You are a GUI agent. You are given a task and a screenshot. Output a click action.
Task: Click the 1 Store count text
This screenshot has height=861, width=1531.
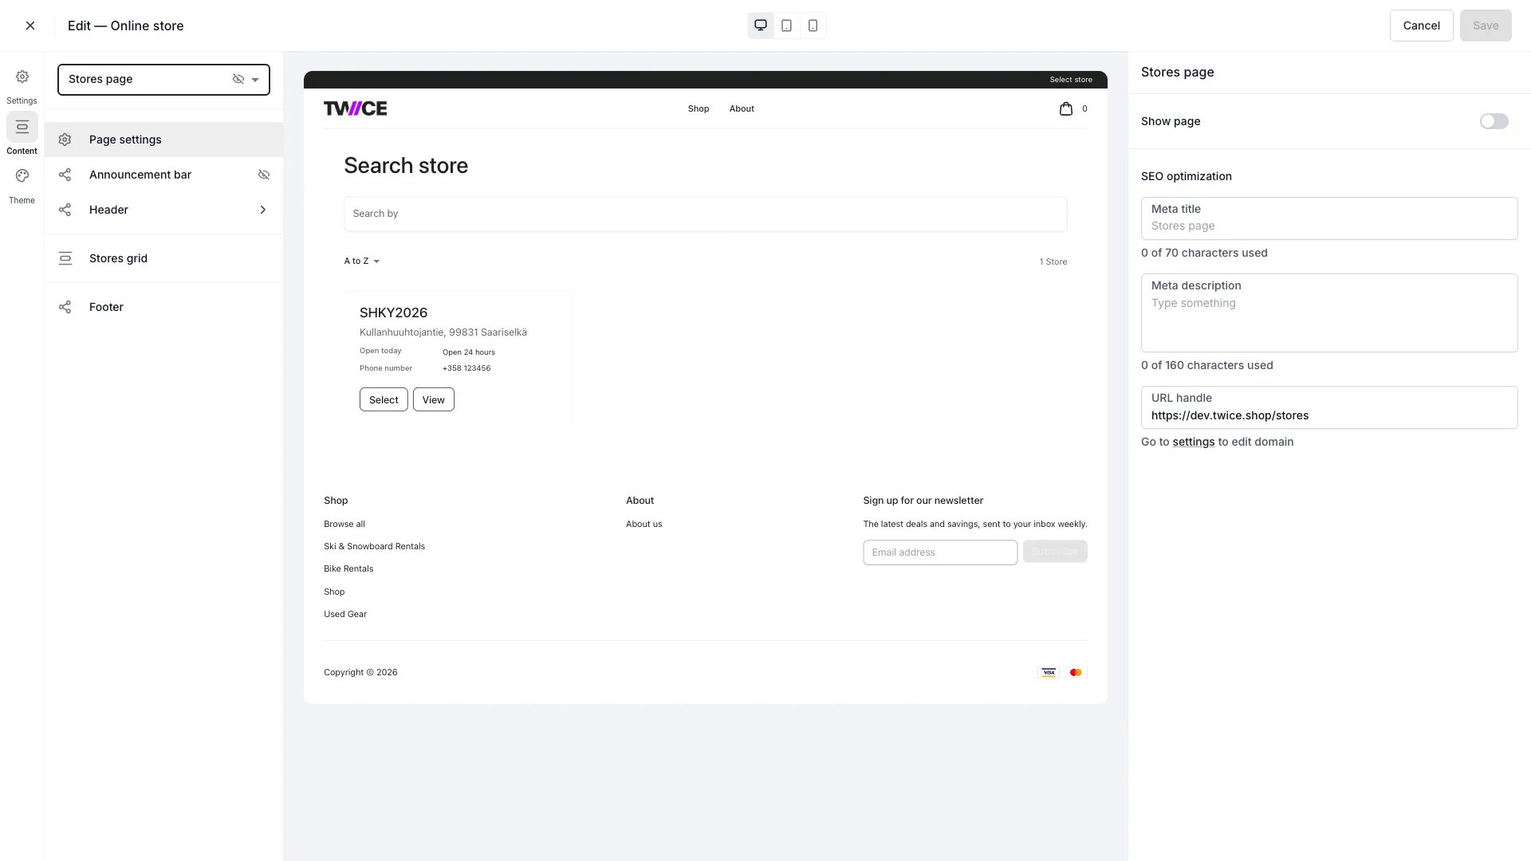click(1053, 261)
